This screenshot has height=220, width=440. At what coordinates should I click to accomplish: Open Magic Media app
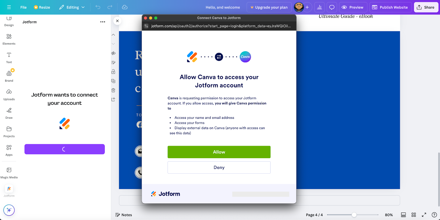[9, 173]
